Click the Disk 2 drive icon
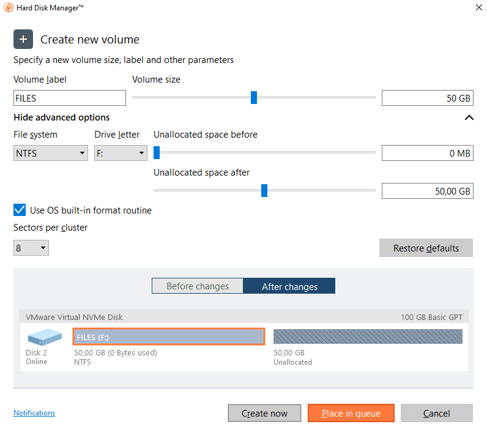 [45, 337]
